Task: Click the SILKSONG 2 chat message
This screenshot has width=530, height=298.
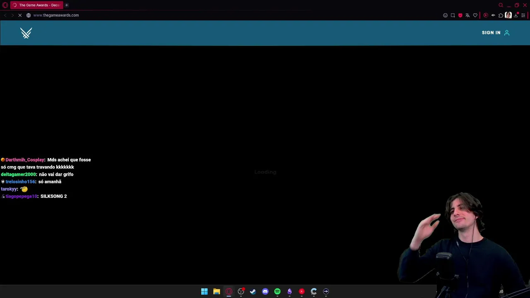Action: [53, 196]
